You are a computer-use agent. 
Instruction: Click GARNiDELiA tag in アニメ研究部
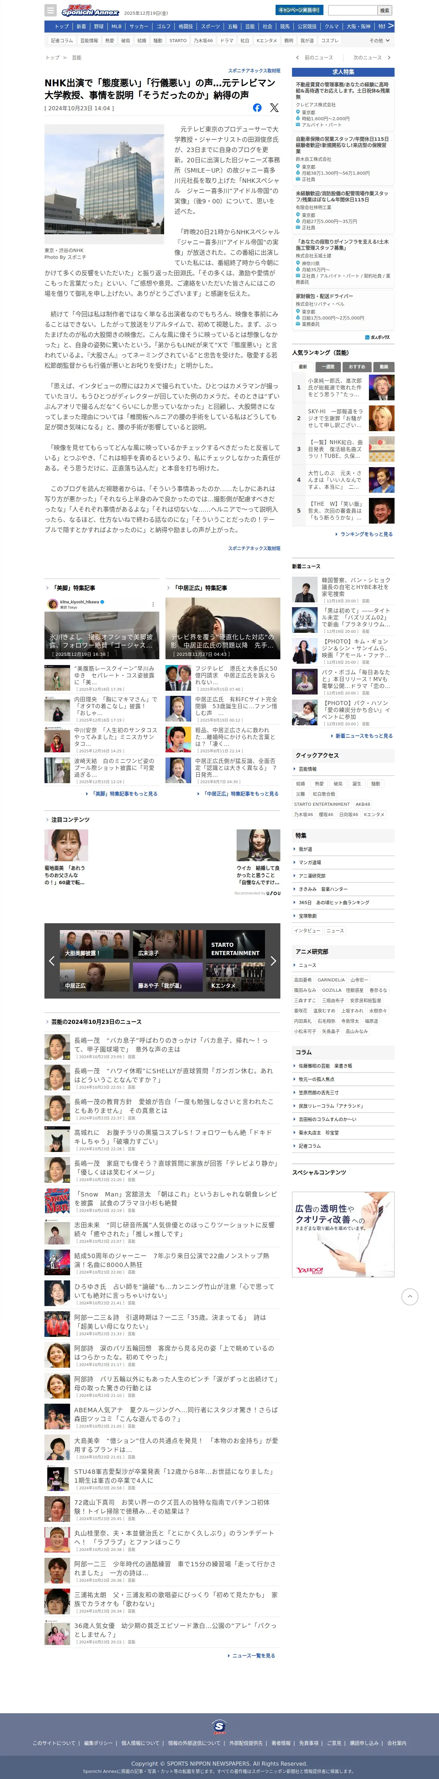coord(331,979)
